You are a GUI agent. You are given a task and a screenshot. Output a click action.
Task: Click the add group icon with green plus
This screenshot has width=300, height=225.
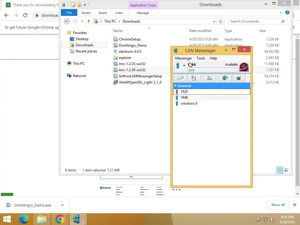225,78
